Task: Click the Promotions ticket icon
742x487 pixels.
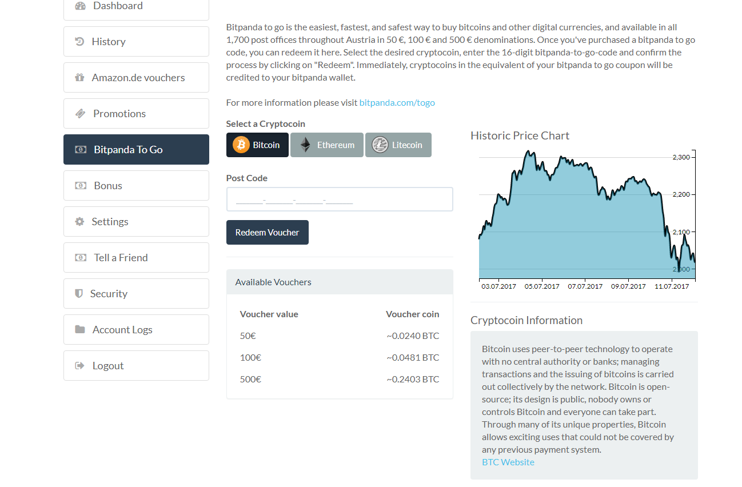Action: coord(81,114)
